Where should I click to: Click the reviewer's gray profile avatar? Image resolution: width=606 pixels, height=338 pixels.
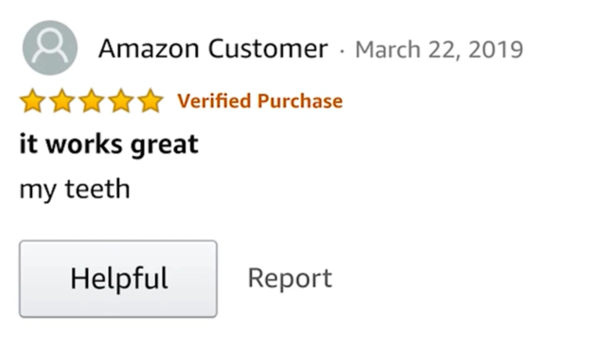tap(50, 48)
